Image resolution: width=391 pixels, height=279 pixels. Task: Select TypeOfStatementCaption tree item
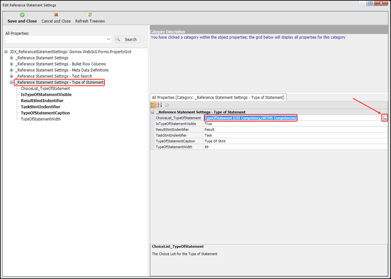(45, 113)
